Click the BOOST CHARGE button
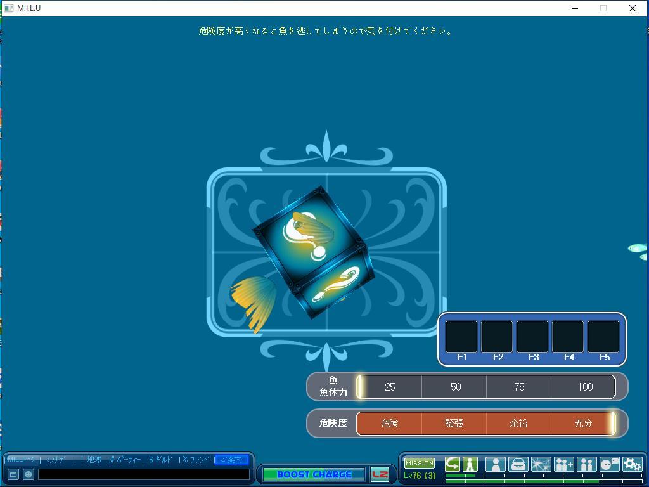The image size is (649, 487). click(x=314, y=474)
